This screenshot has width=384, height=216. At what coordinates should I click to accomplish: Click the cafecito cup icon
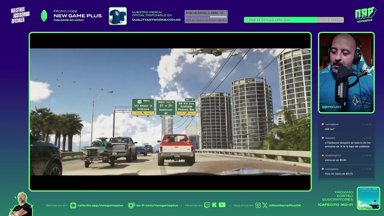[x=73, y=205]
